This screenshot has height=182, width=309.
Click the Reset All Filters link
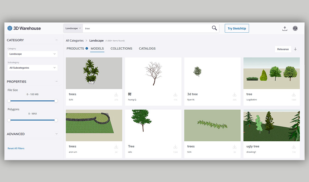pos(16,148)
